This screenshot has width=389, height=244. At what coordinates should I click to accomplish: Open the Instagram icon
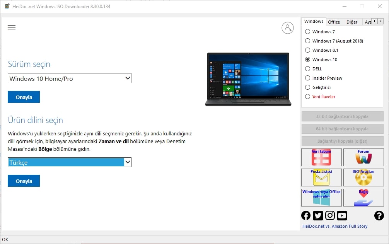[x=330, y=215]
